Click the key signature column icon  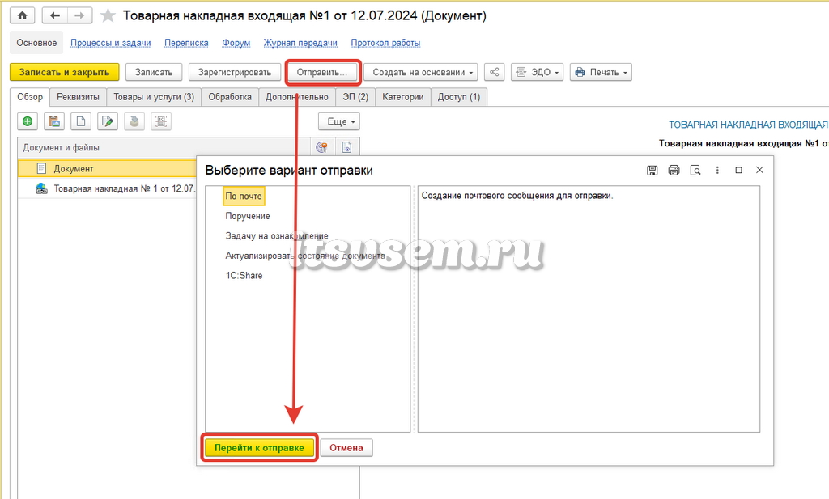point(321,147)
